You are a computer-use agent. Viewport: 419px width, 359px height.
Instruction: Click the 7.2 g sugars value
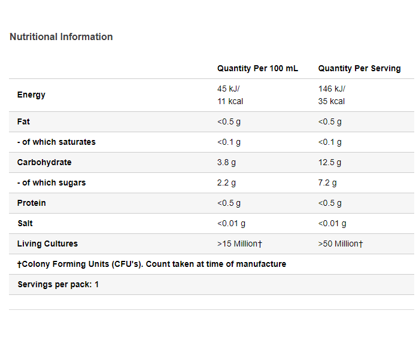point(327,182)
